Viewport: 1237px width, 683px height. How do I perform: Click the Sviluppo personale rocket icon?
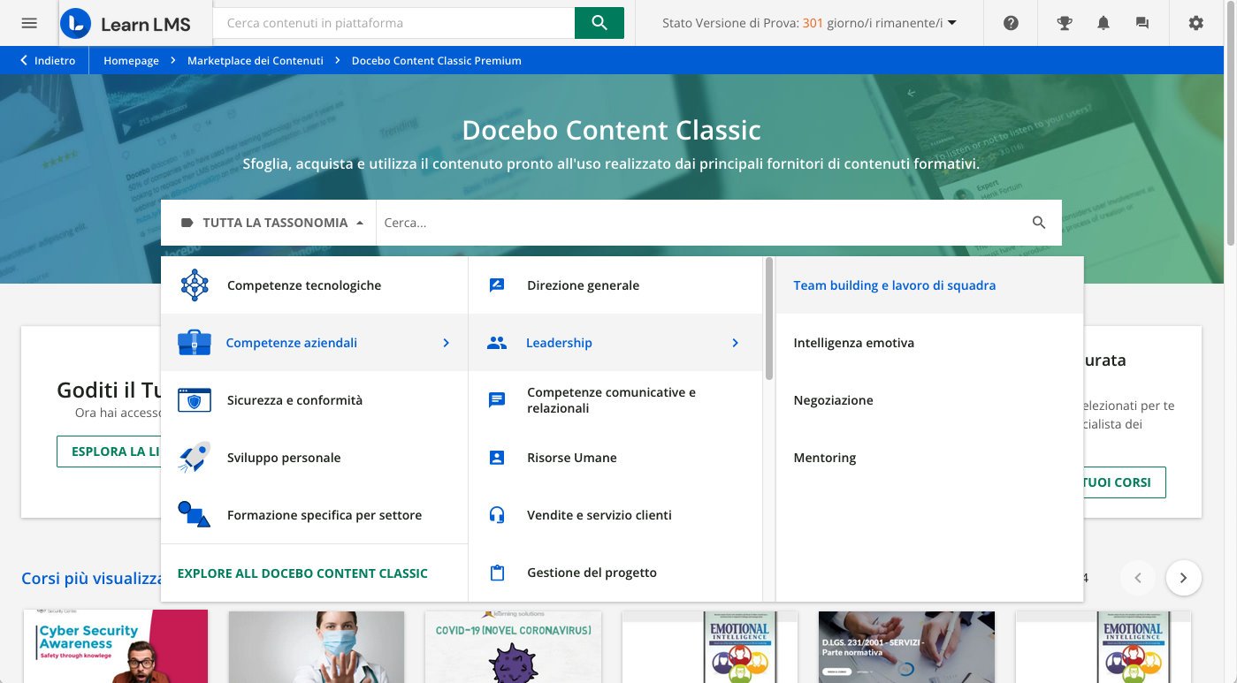tap(195, 458)
